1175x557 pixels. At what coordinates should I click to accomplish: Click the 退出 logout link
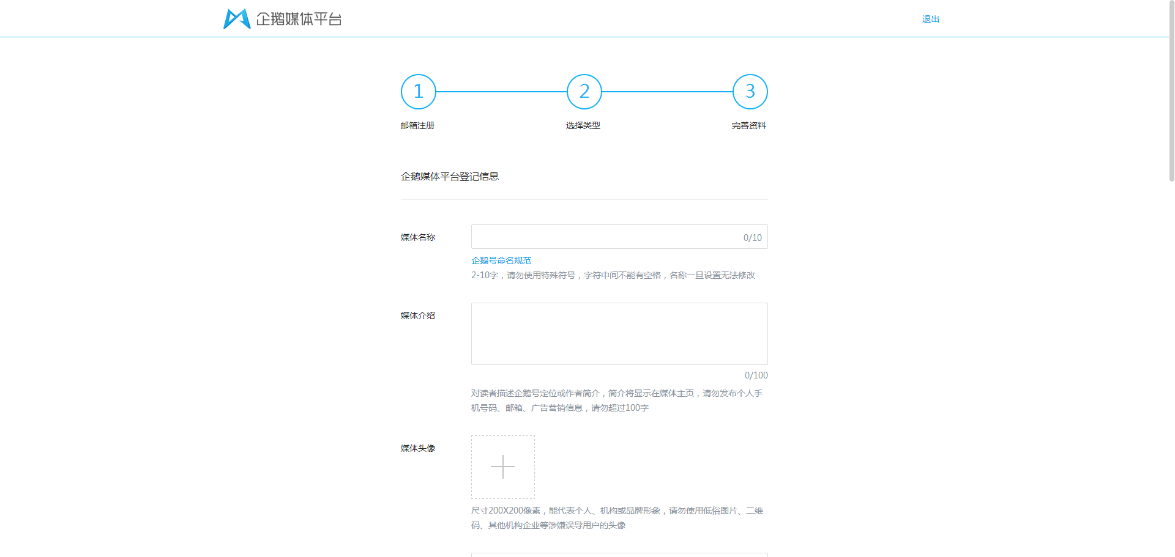pyautogui.click(x=930, y=19)
